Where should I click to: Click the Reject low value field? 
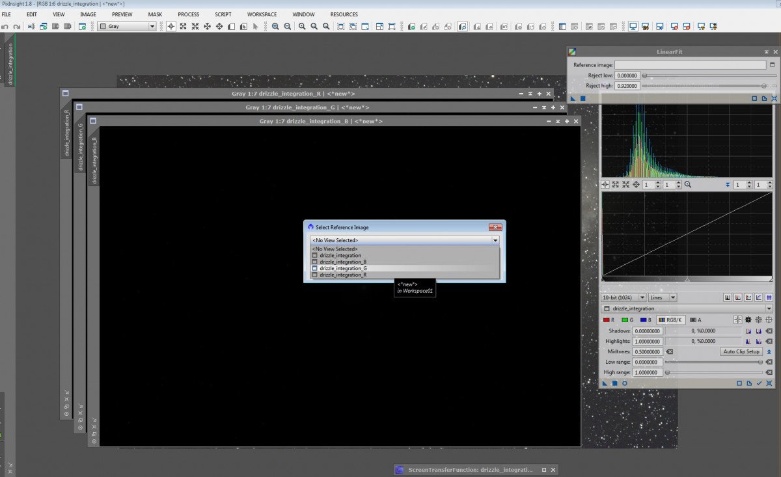pyautogui.click(x=627, y=75)
